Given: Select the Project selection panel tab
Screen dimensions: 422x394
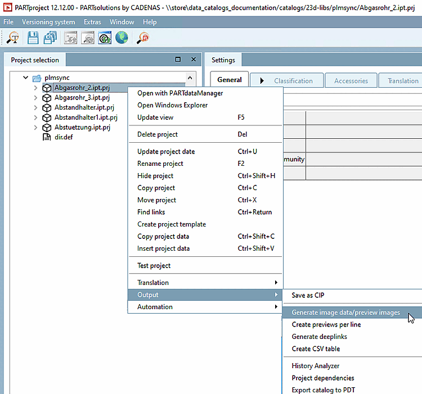Looking at the screenshot, I should [x=35, y=60].
